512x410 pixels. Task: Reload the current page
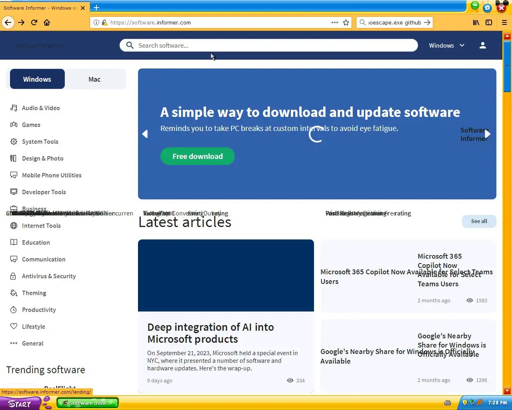34,22
